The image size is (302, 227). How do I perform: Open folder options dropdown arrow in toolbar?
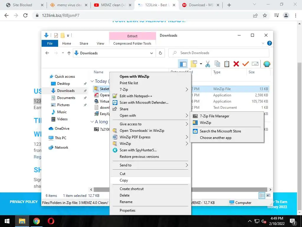[201, 64]
